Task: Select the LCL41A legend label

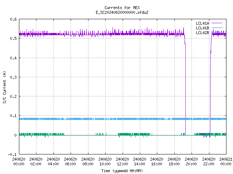Action: (202, 23)
